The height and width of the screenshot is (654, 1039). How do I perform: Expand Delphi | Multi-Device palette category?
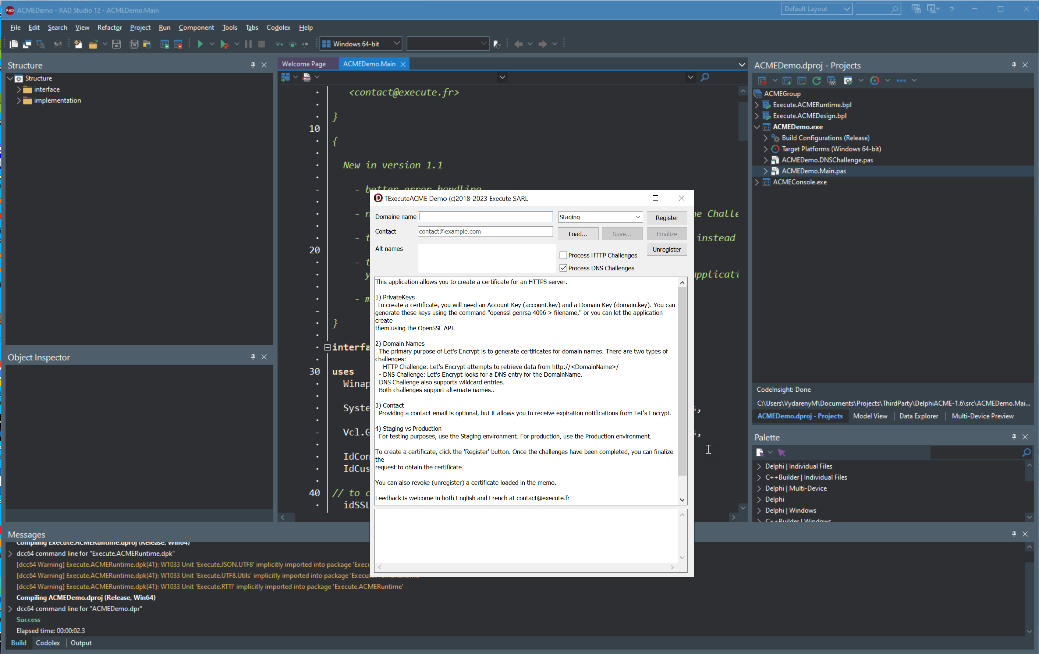click(x=759, y=488)
